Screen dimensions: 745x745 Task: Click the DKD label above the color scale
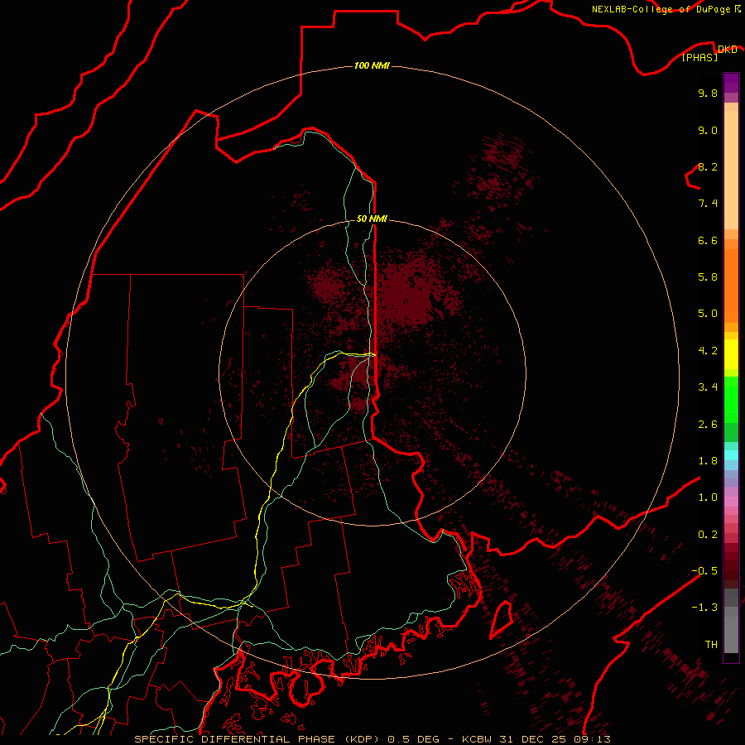(x=727, y=49)
